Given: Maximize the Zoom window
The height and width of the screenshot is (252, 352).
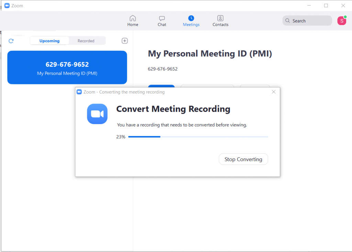Looking at the screenshot, I should pyautogui.click(x=326, y=5).
